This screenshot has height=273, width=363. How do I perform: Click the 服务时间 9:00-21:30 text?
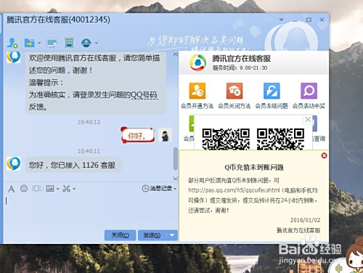240,68
